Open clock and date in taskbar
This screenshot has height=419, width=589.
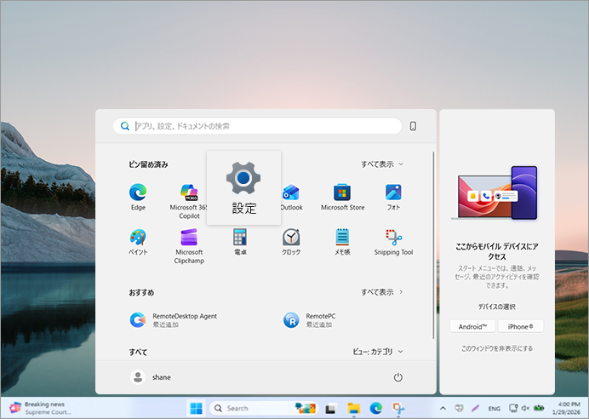pos(566,408)
